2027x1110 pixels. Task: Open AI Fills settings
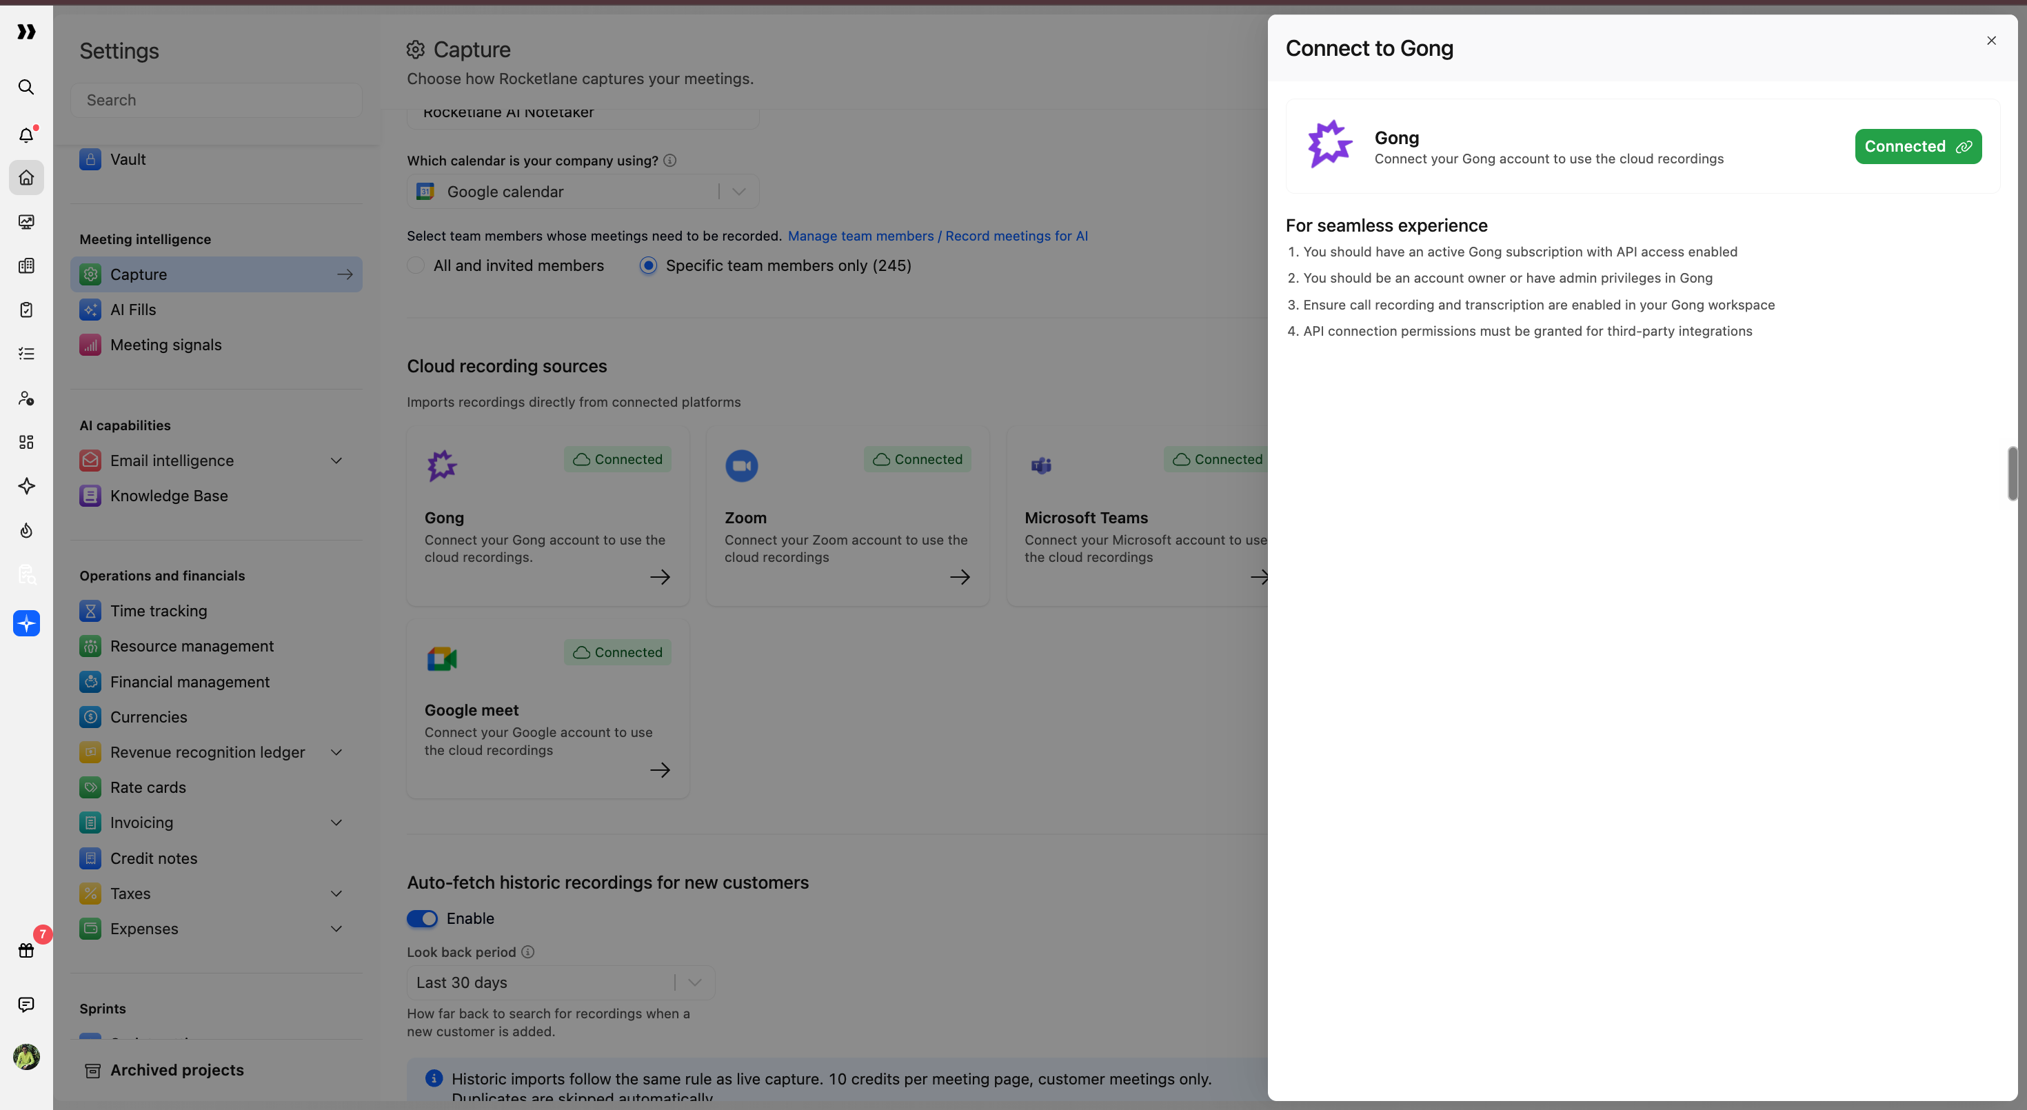[216, 309]
